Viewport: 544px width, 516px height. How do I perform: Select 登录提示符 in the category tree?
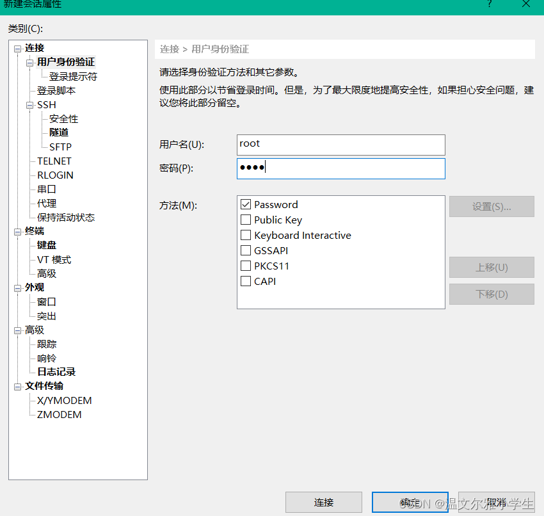tap(73, 76)
